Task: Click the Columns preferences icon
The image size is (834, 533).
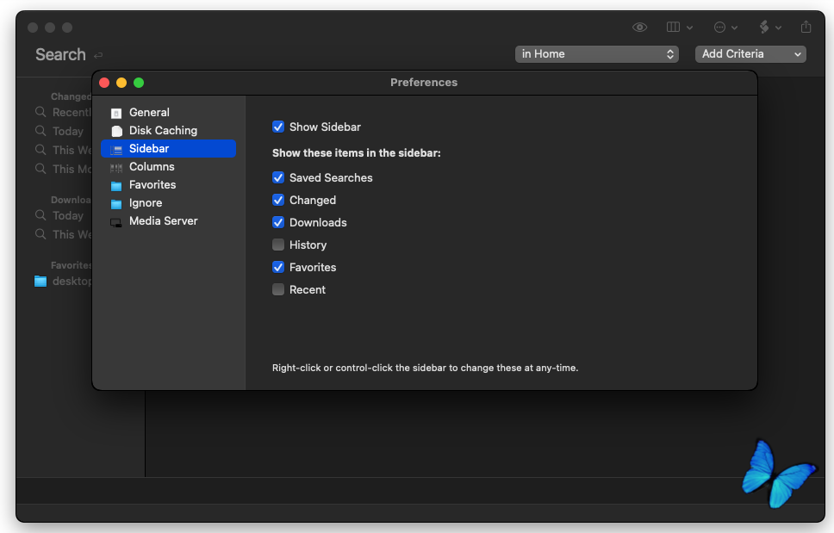Action: (116, 167)
